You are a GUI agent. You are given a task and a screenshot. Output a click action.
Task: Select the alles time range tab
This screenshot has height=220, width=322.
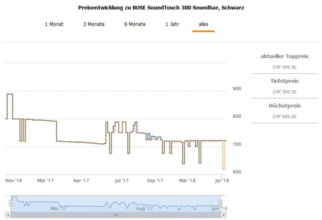203,24
